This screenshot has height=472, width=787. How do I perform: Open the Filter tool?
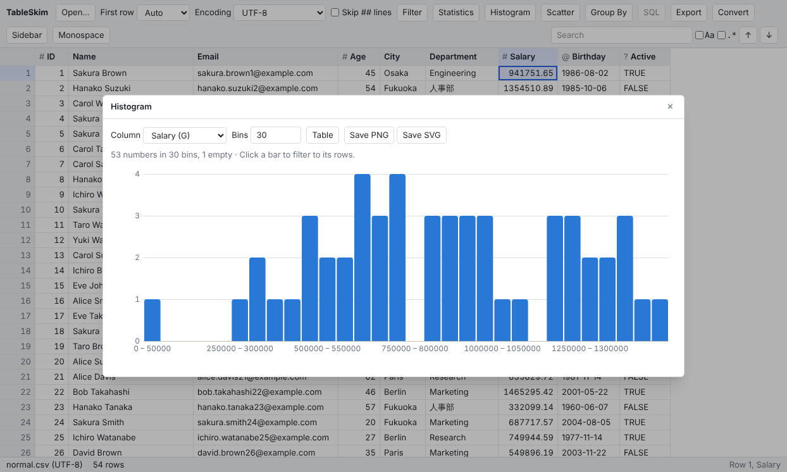pos(412,13)
